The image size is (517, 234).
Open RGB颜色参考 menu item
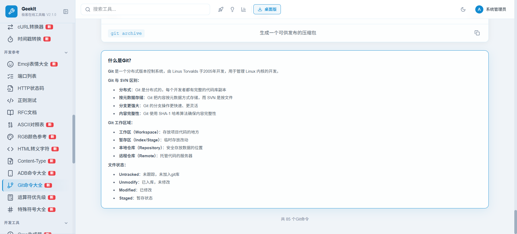[36, 137]
